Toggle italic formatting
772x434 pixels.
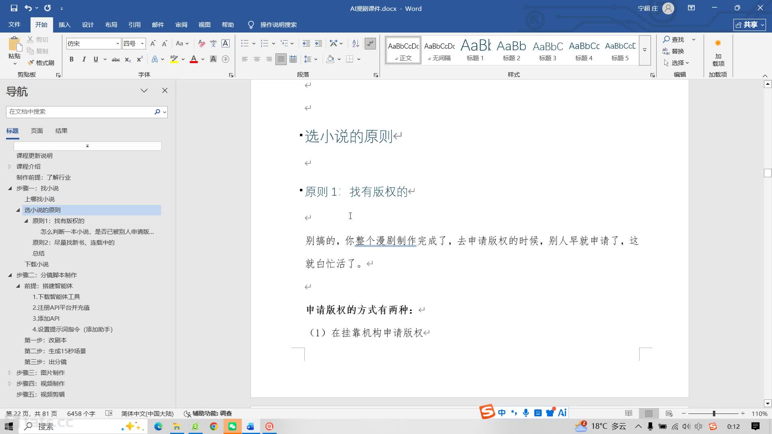[x=84, y=59]
